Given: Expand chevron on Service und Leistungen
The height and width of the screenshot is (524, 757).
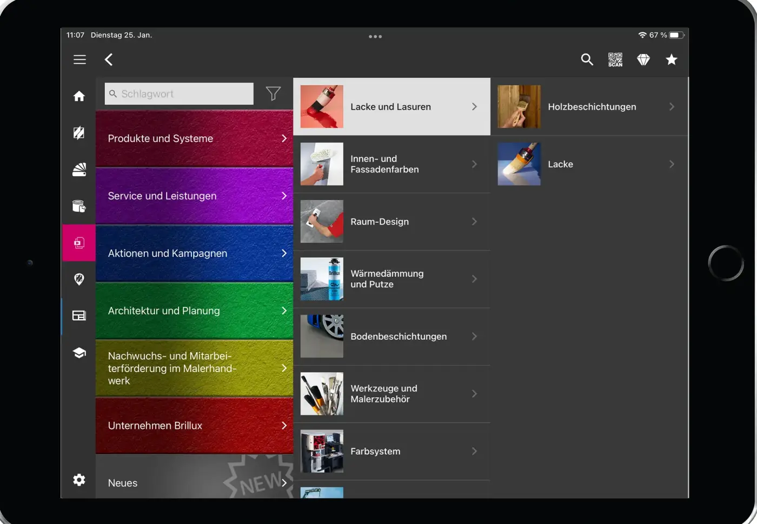Looking at the screenshot, I should (x=284, y=196).
